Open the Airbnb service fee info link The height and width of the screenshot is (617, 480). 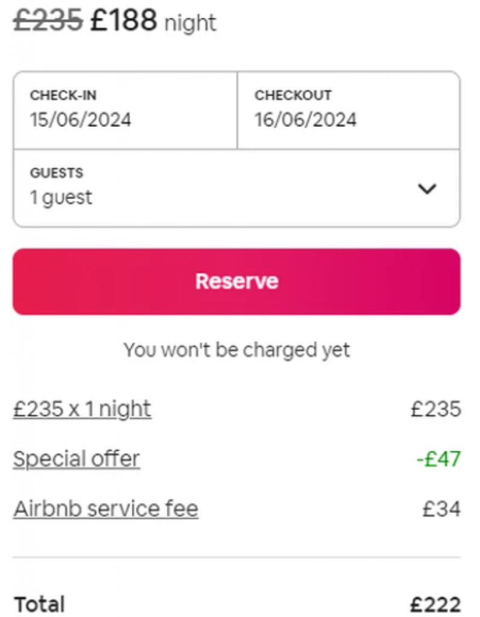[106, 509]
